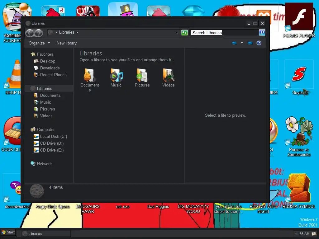319x239 pixels.
Task: Click the taskbar clock showing 11:56 AM
Action: (x=302, y=234)
